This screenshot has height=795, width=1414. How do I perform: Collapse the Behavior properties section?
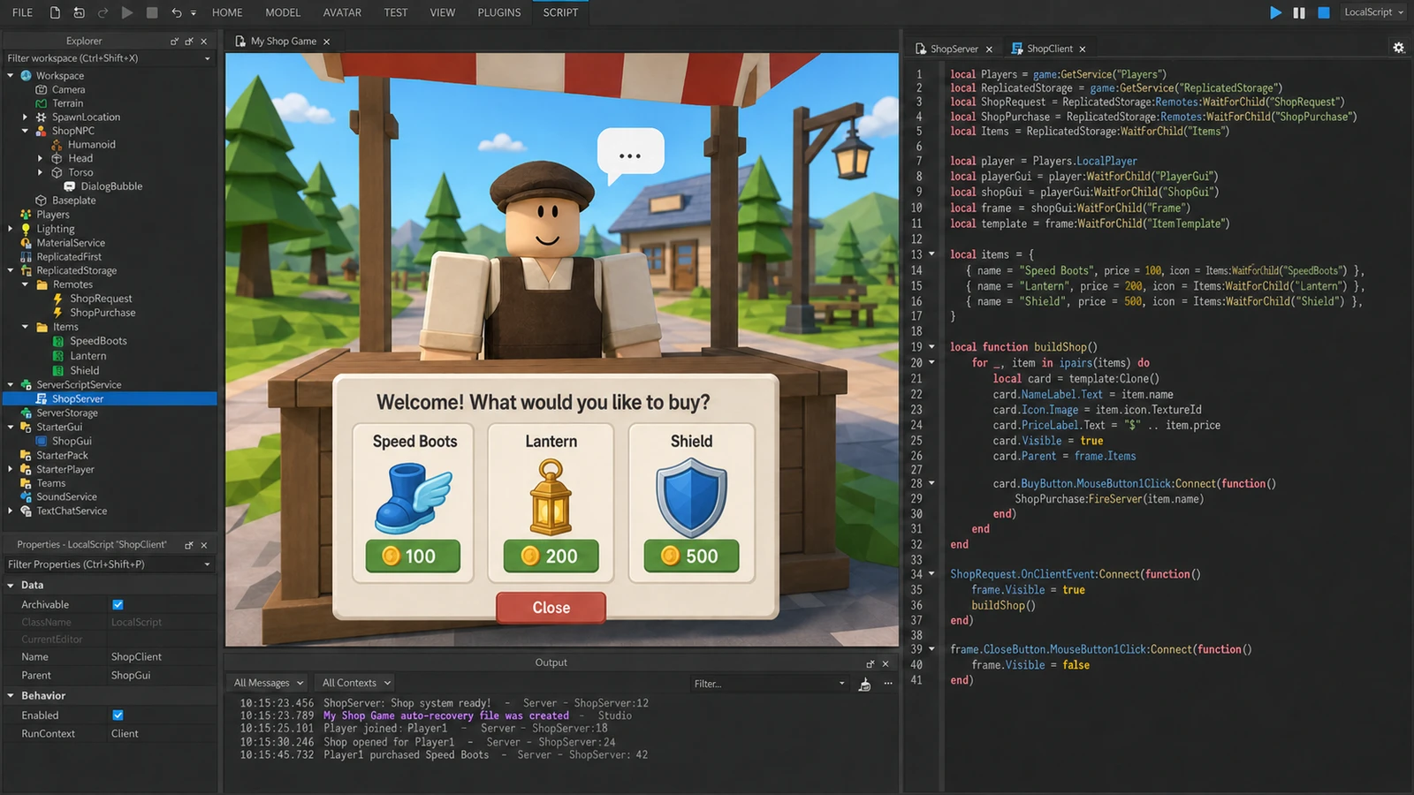[11, 696]
